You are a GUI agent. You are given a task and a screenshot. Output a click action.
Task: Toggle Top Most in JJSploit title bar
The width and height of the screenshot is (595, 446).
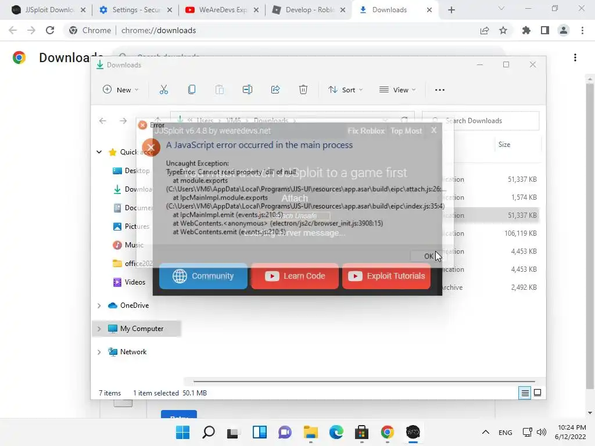[x=406, y=131]
